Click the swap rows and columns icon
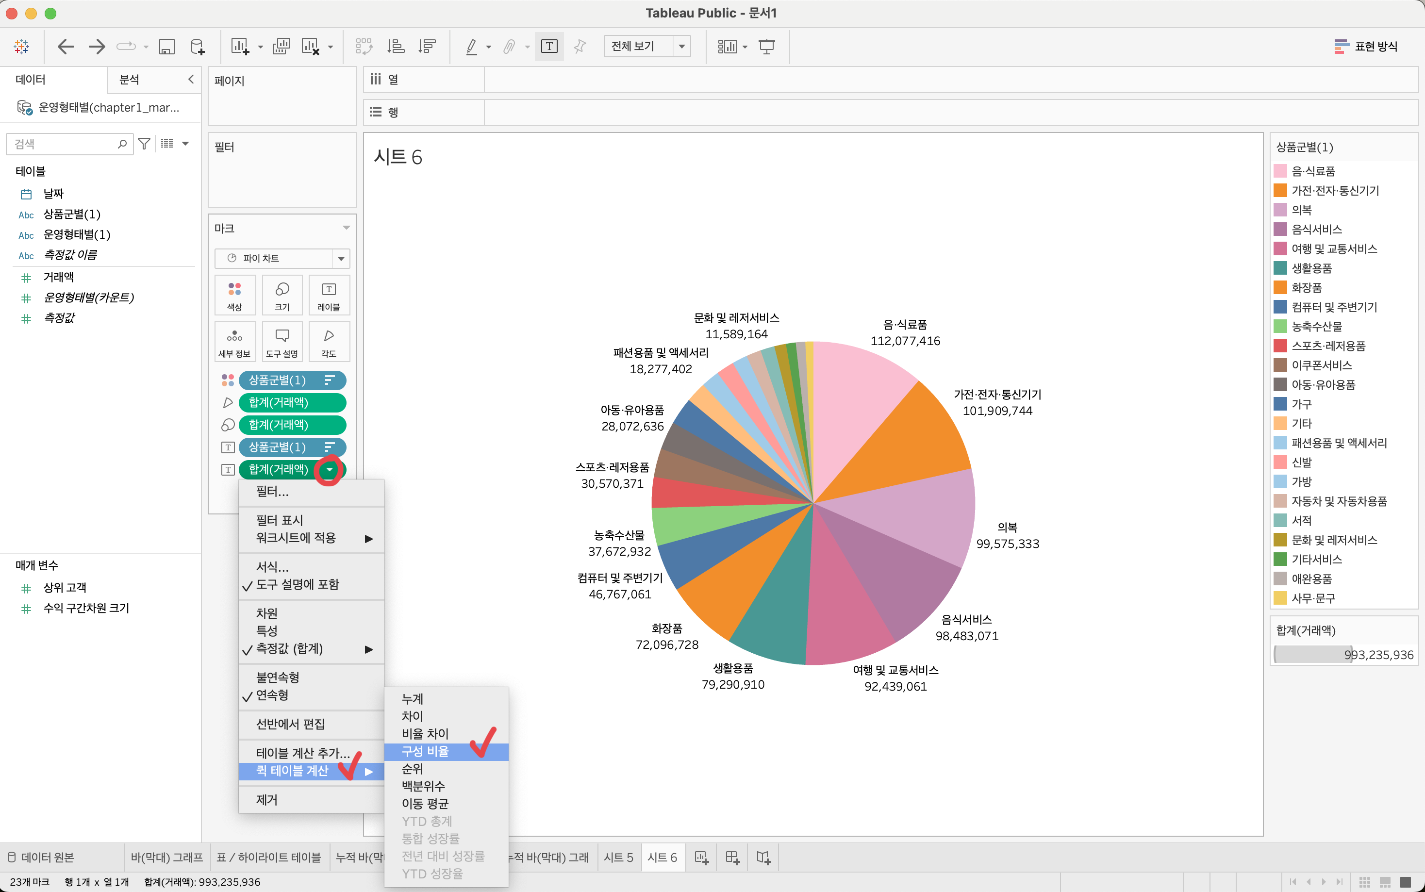 364,46
